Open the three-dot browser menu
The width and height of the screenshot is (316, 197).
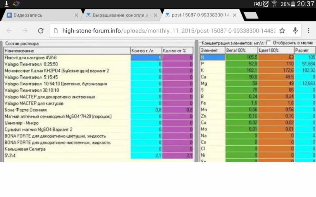point(308,31)
